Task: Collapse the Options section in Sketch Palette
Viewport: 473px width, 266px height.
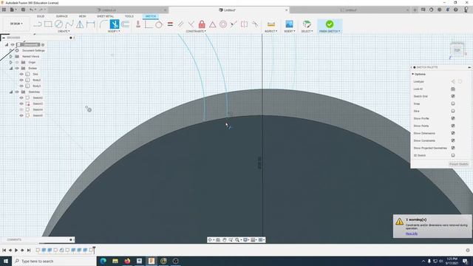Action: click(412, 74)
